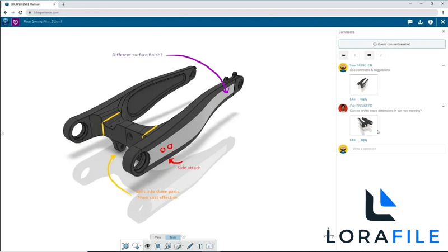The width and height of the screenshot is (448, 252).
Task: Click the 'Rear Swing Arm.3dxml' title
Action: [x=43, y=21]
